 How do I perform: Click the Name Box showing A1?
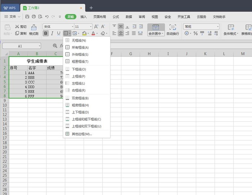[x=20, y=46]
